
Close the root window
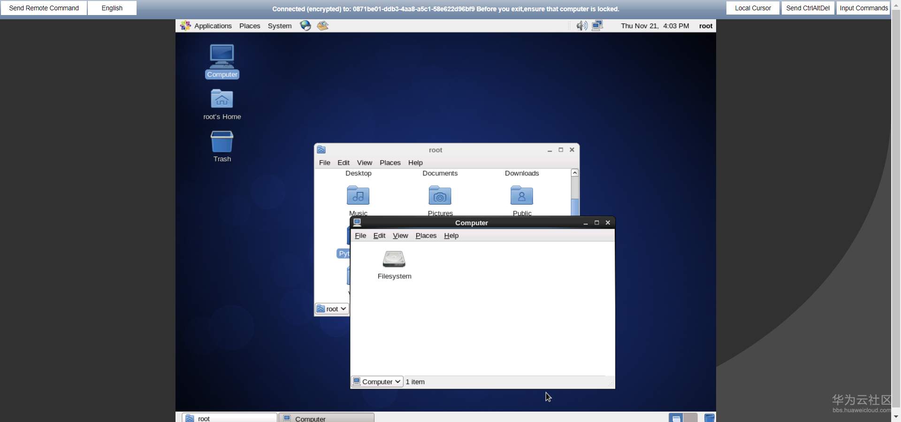point(572,150)
